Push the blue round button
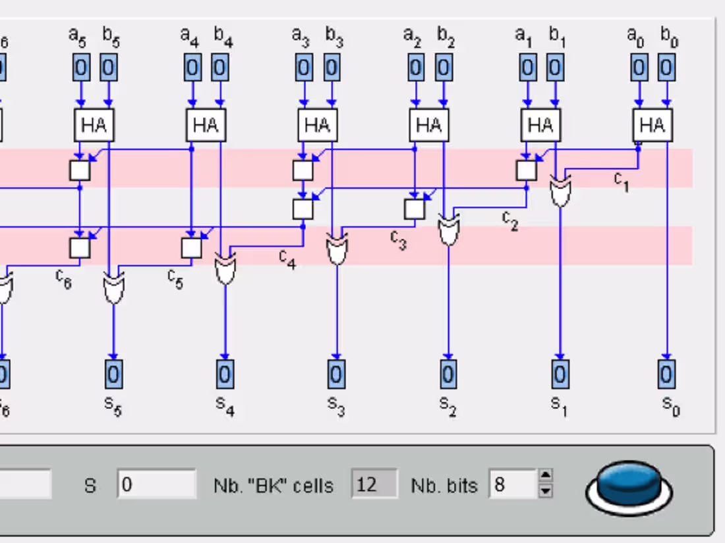This screenshot has height=543, width=725. tap(629, 488)
